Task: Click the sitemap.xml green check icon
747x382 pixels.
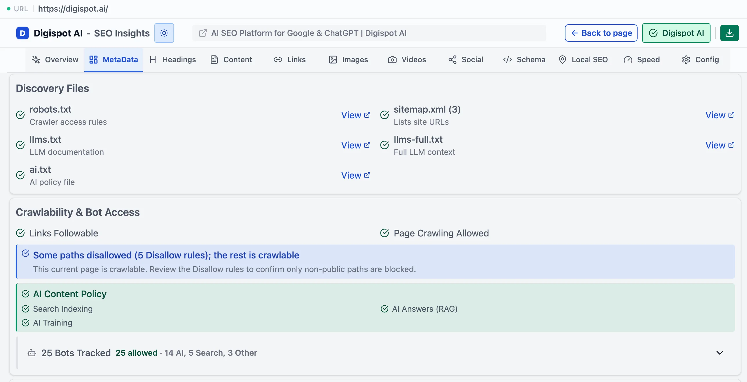Action: 385,115
